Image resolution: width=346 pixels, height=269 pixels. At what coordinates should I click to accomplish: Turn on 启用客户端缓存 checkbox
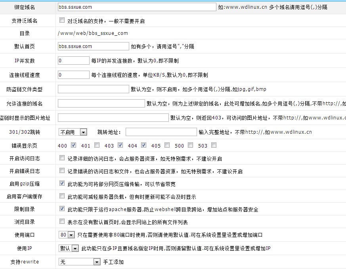click(62, 196)
